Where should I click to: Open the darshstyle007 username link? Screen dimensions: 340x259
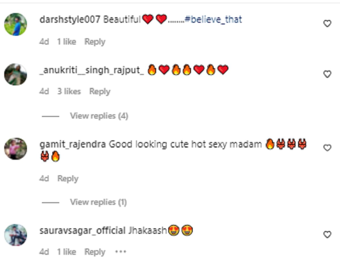70,20
